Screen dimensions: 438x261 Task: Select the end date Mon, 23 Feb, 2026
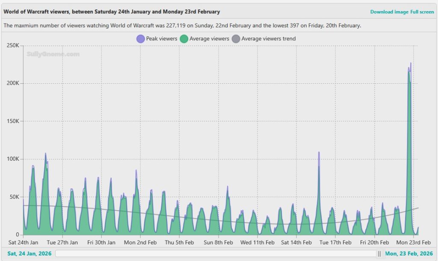pyautogui.click(x=409, y=254)
